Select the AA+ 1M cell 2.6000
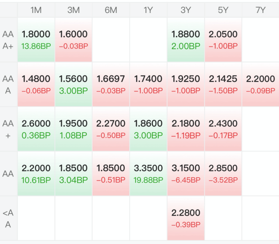 click(36, 129)
